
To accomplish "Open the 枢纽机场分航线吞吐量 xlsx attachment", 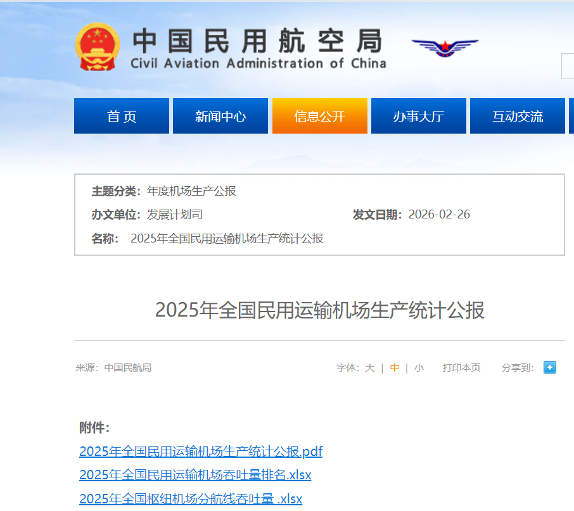I will tap(190, 499).
